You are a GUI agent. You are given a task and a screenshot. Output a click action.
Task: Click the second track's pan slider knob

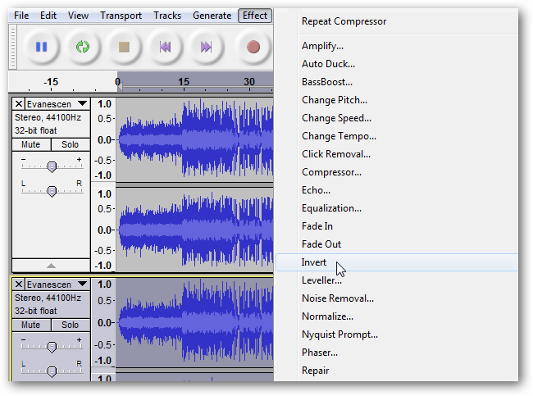point(52,371)
